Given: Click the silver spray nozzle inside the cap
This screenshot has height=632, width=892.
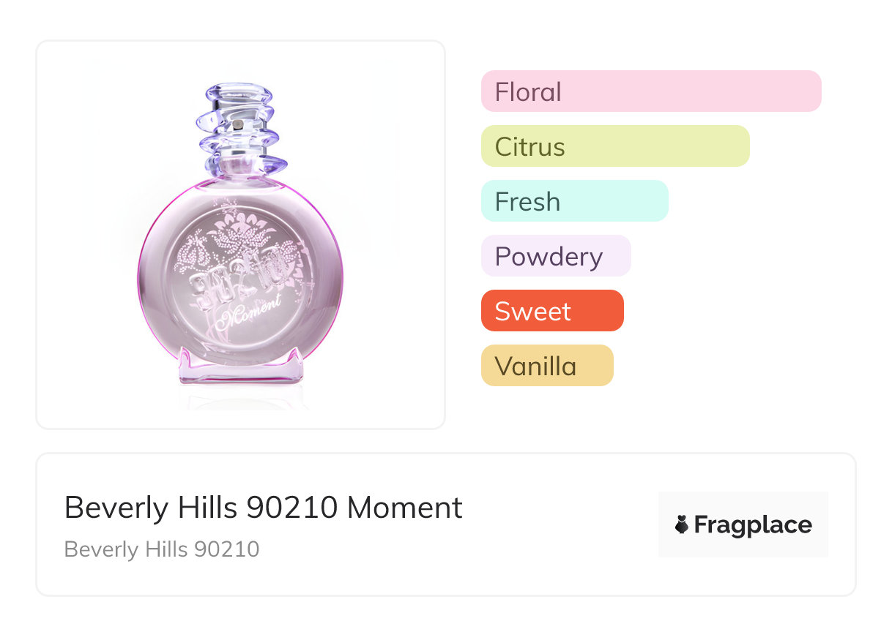Looking at the screenshot, I should pyautogui.click(x=237, y=125).
